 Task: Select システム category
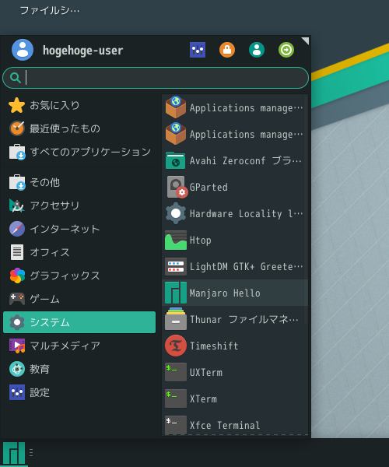click(79, 322)
